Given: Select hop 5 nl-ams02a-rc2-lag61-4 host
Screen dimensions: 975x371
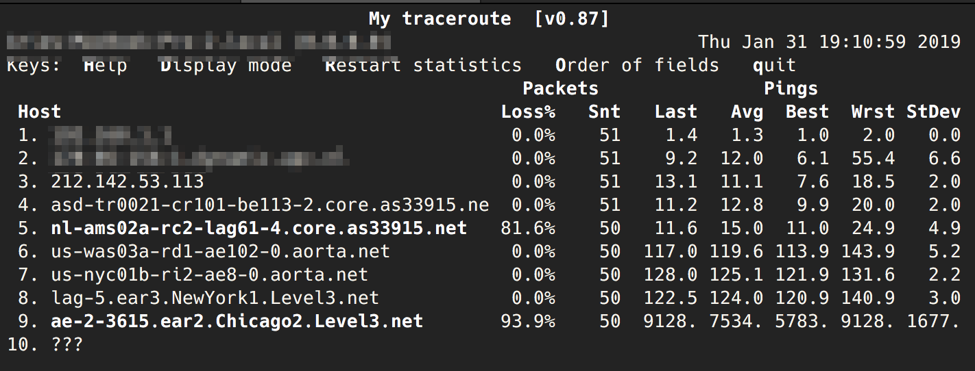Looking at the screenshot, I should (258, 228).
